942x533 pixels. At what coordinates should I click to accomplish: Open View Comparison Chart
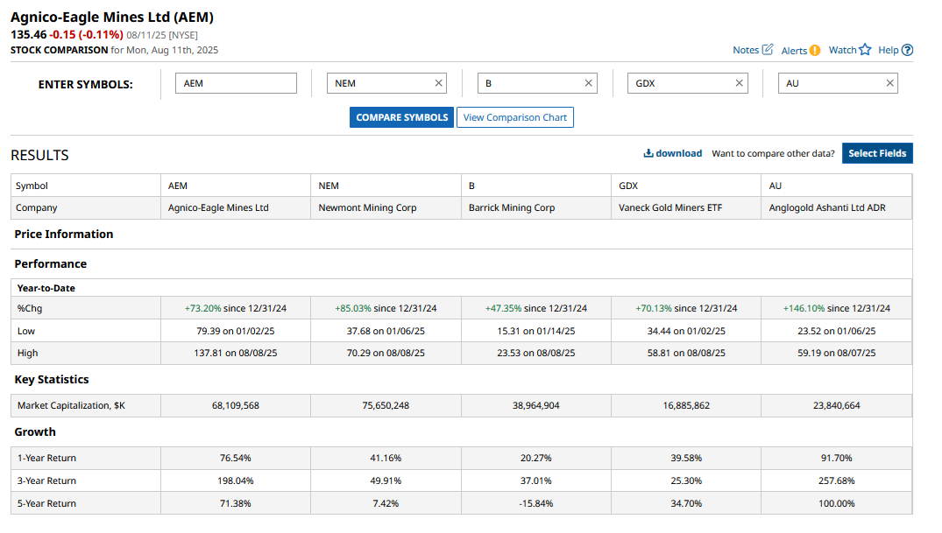pos(515,117)
